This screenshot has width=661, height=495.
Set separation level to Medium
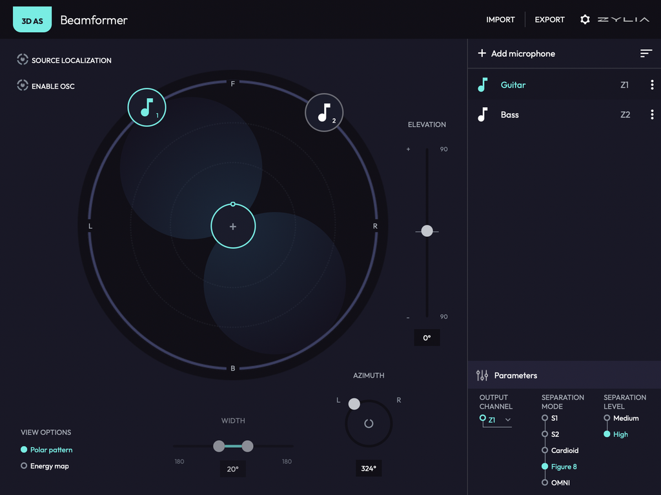(607, 418)
